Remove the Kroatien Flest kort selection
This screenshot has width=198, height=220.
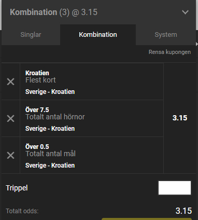(x=10, y=81)
